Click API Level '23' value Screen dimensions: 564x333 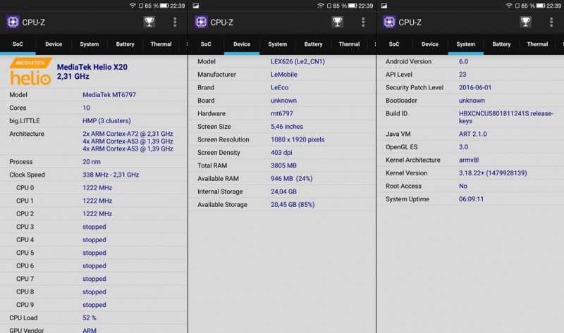[462, 75]
